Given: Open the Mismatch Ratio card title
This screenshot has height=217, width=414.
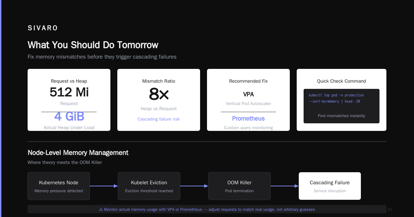Looking at the screenshot, I should pyautogui.click(x=159, y=81).
